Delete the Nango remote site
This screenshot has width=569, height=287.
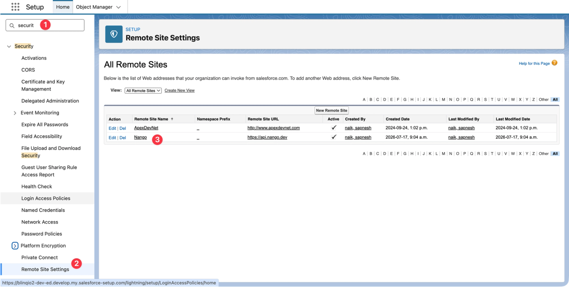[122, 137]
